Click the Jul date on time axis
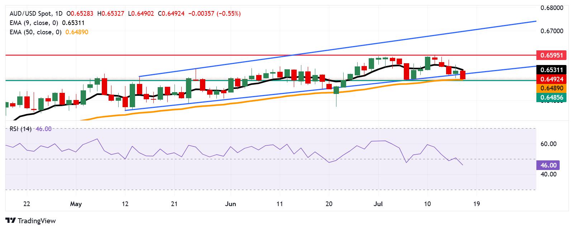 click(x=378, y=204)
